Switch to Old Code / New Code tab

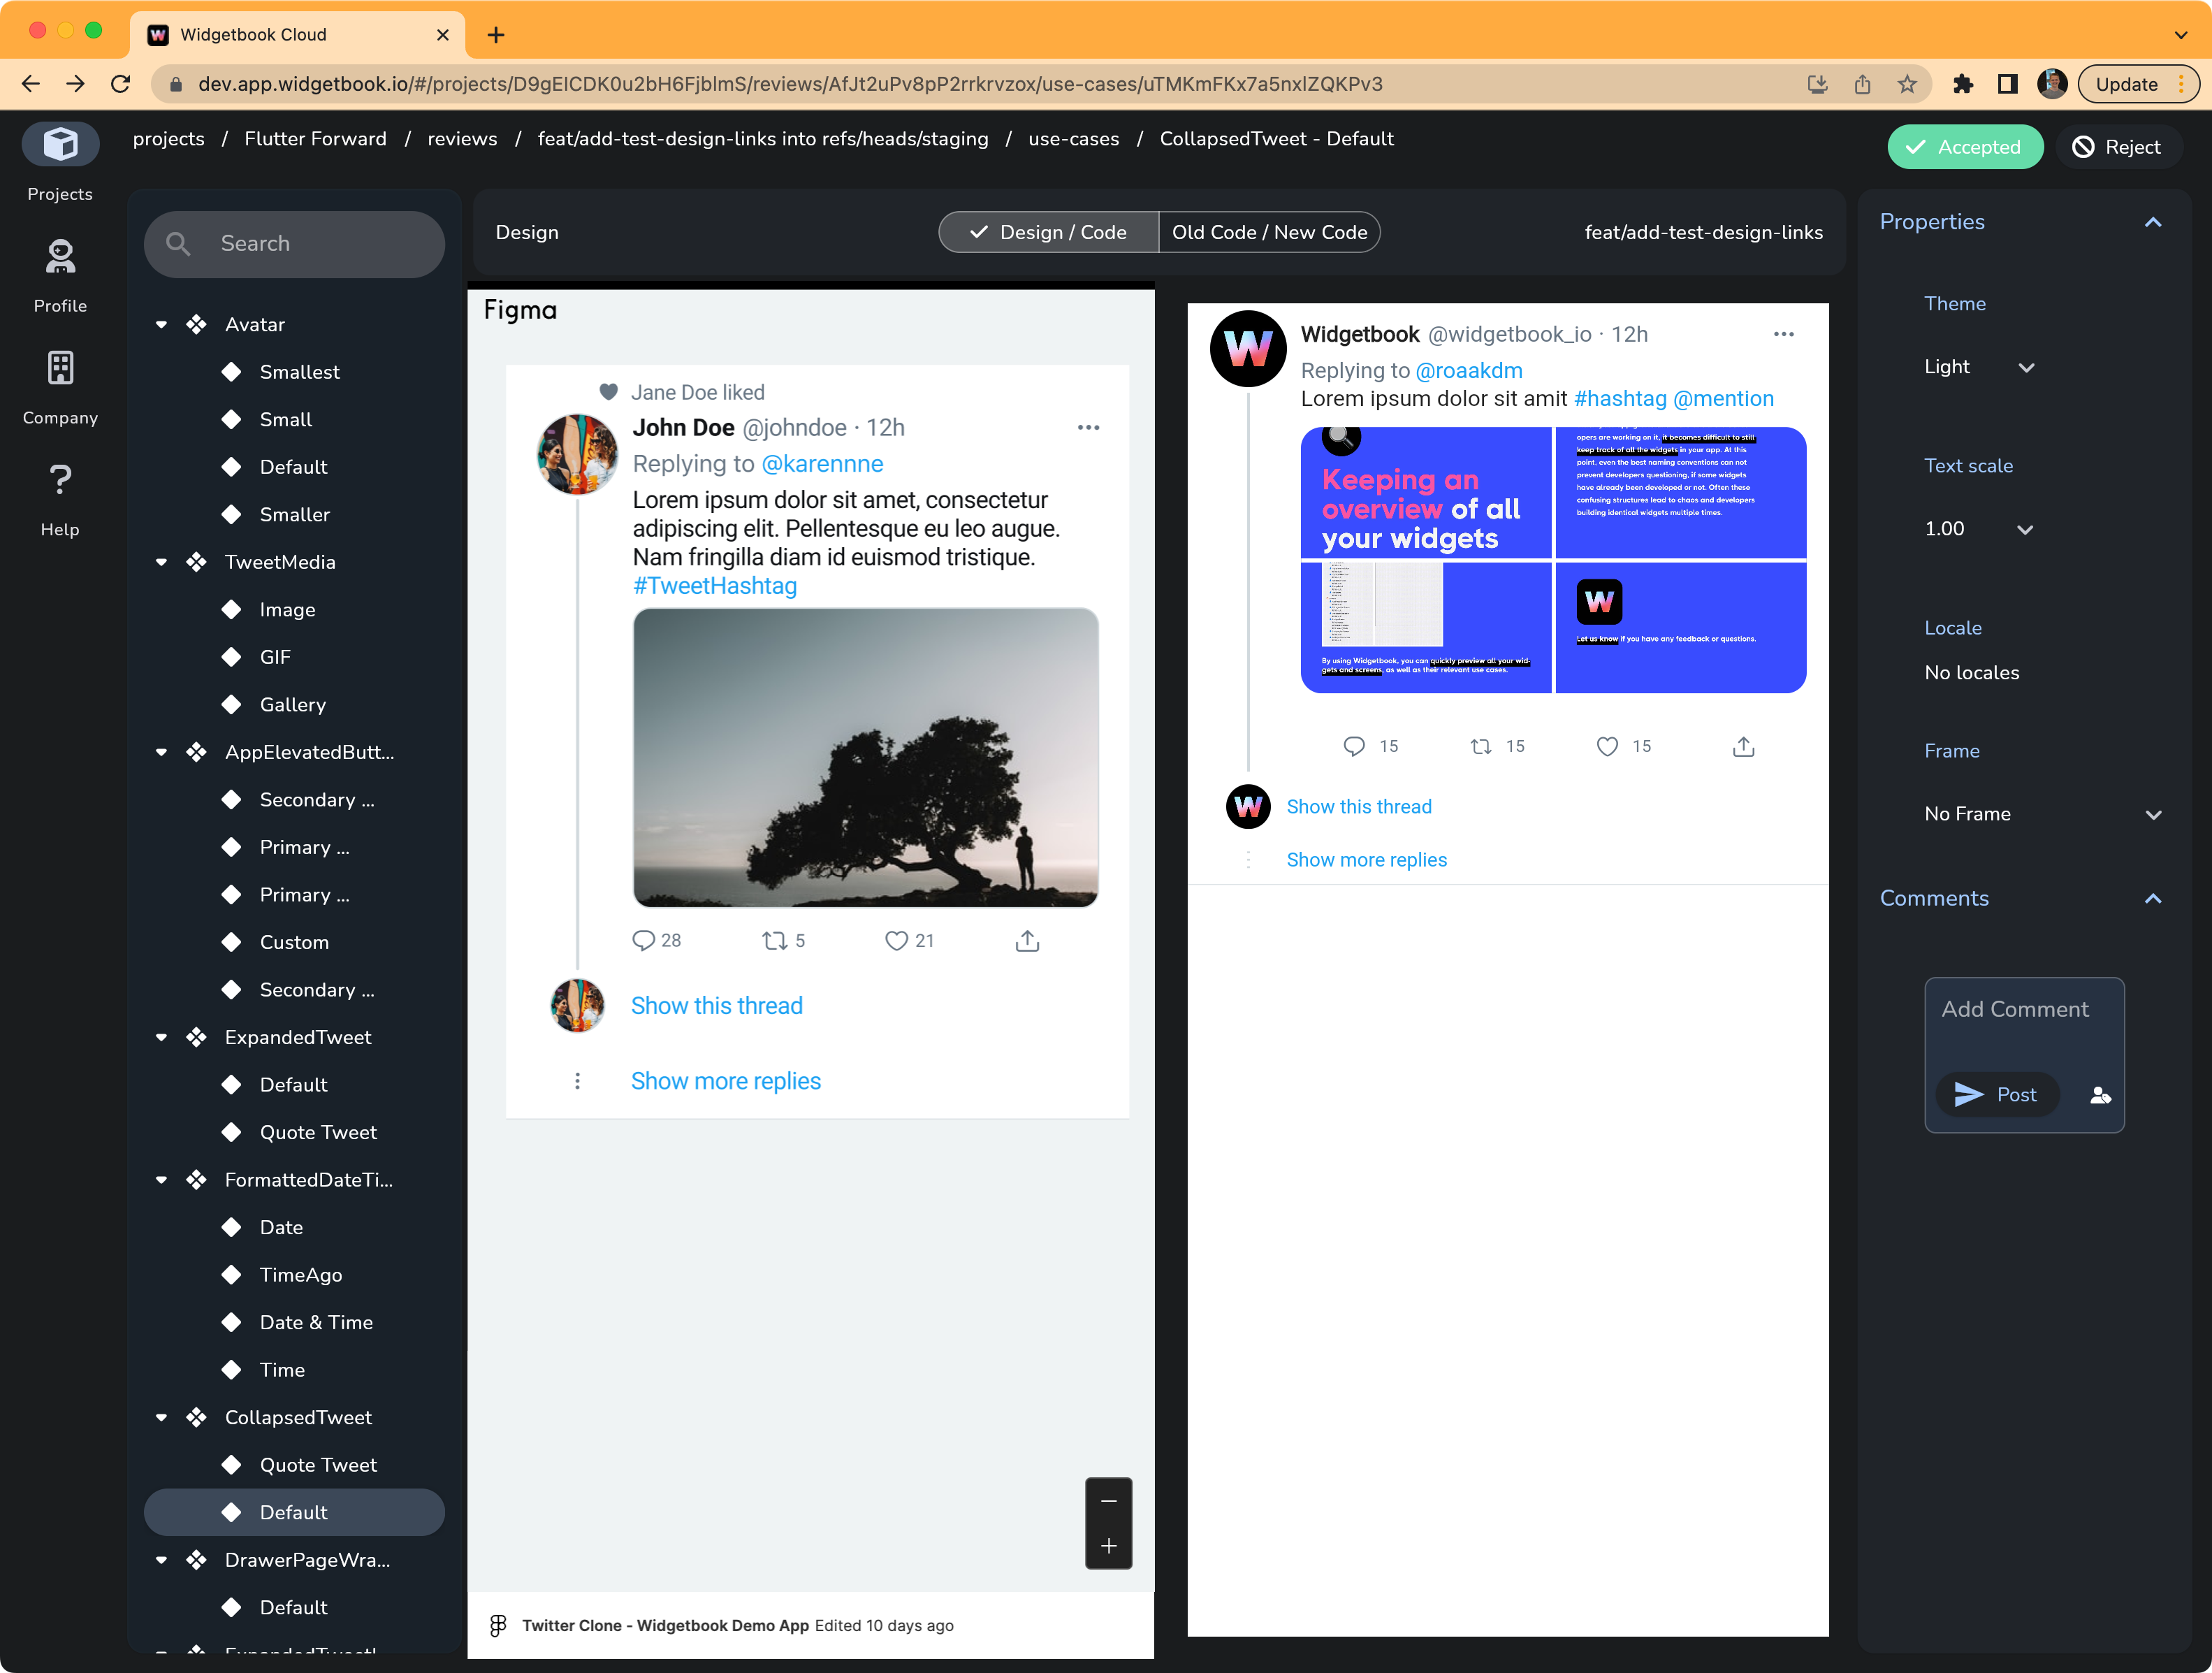tap(1270, 231)
